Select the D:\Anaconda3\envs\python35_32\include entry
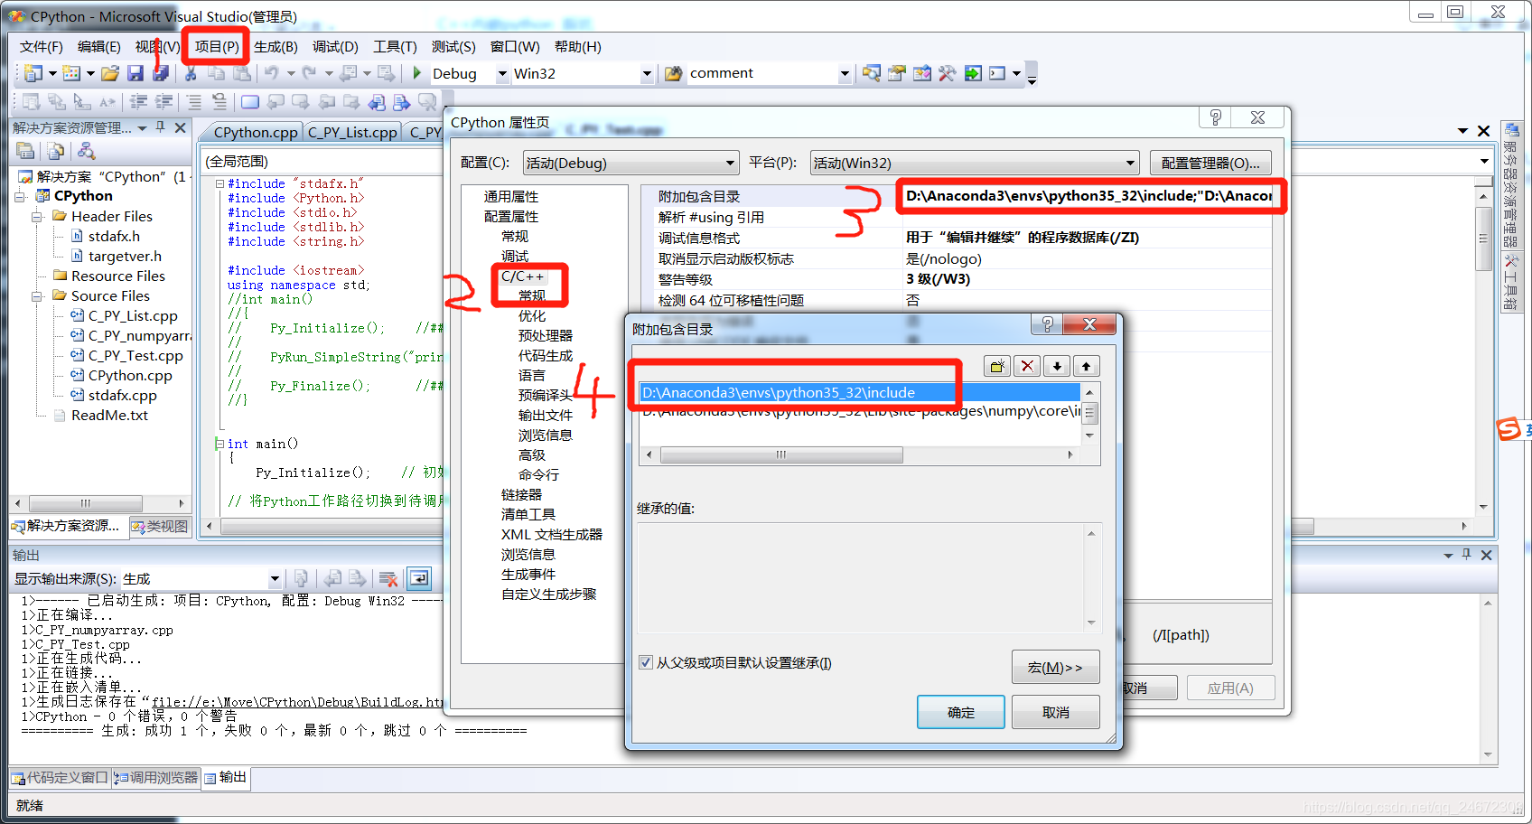The image size is (1532, 824). [x=860, y=392]
